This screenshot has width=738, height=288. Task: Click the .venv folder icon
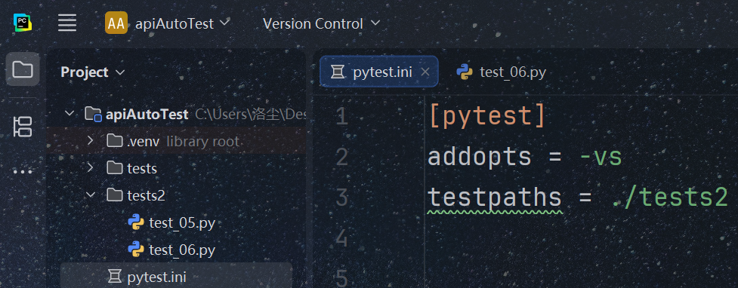114,140
